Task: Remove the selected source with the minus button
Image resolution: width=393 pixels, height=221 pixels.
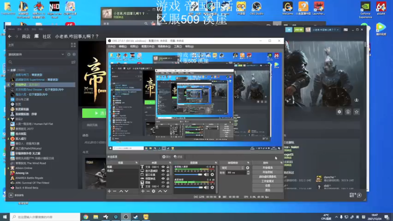Action: point(148,191)
